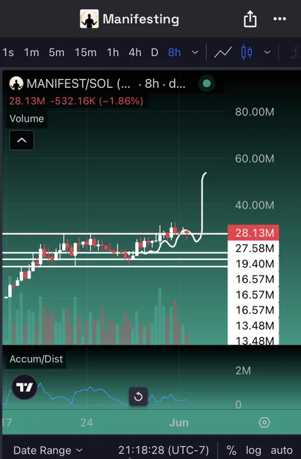Tap the Manifesting token avatar
301x459 pixels.
point(90,19)
